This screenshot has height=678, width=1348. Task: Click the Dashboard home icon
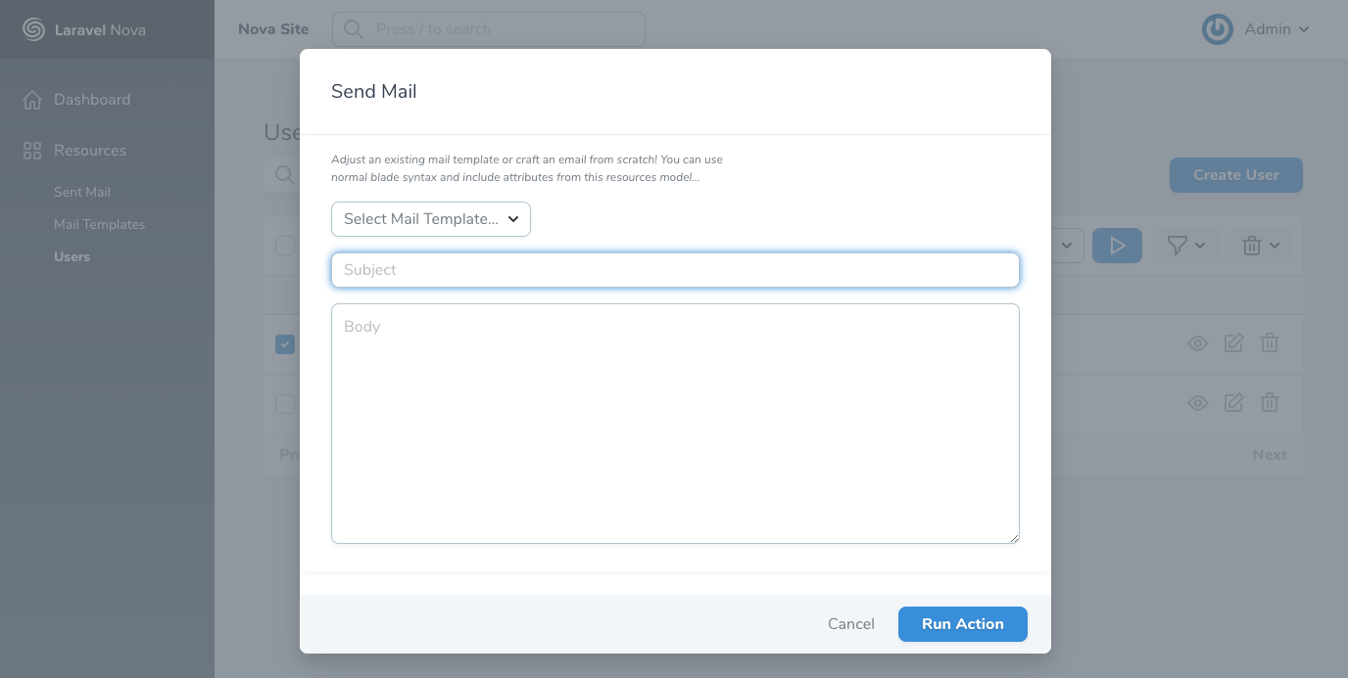32,100
